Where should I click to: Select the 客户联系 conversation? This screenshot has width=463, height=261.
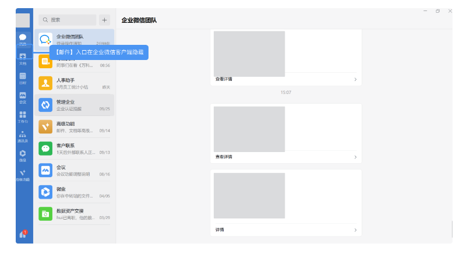tap(74, 149)
